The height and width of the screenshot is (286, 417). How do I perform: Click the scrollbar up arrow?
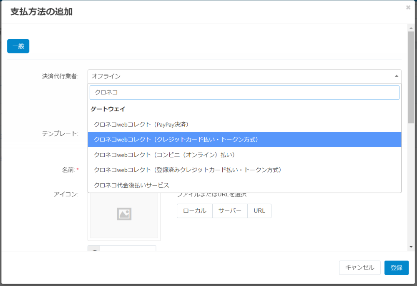pos(411,28)
